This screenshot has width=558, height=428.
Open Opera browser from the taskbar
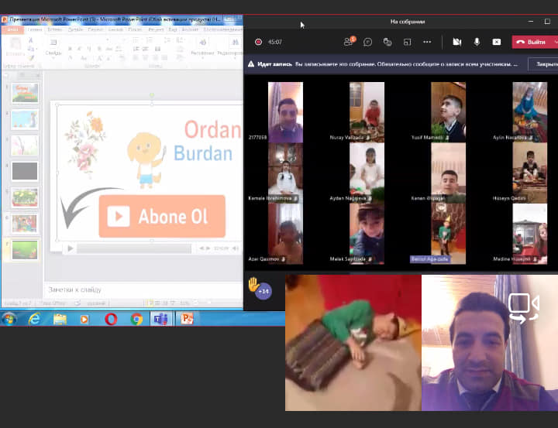point(111,319)
